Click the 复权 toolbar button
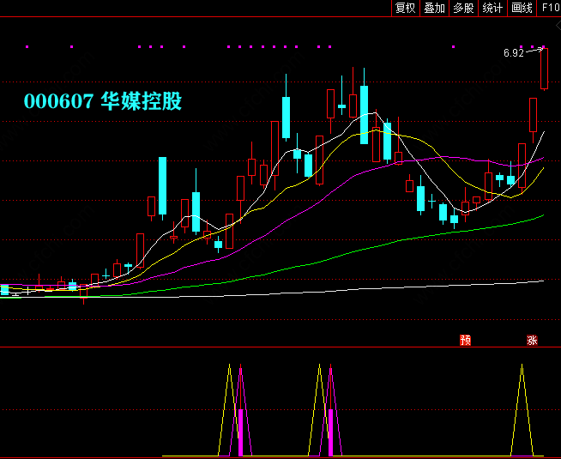 [405, 8]
